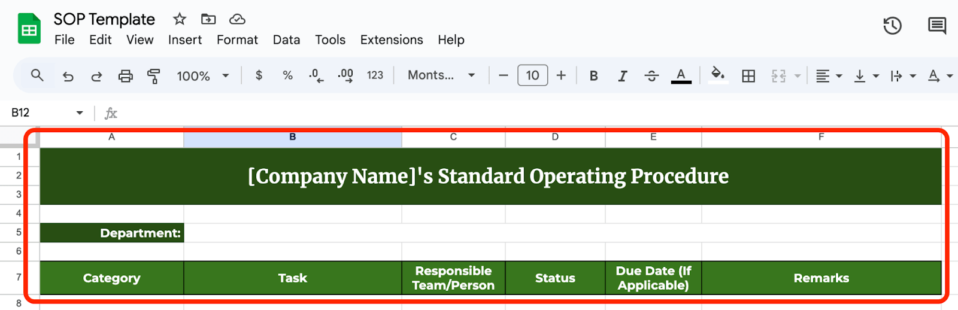The width and height of the screenshot is (958, 310).
Task: Toggle strikethrough formatting
Action: coord(651,76)
